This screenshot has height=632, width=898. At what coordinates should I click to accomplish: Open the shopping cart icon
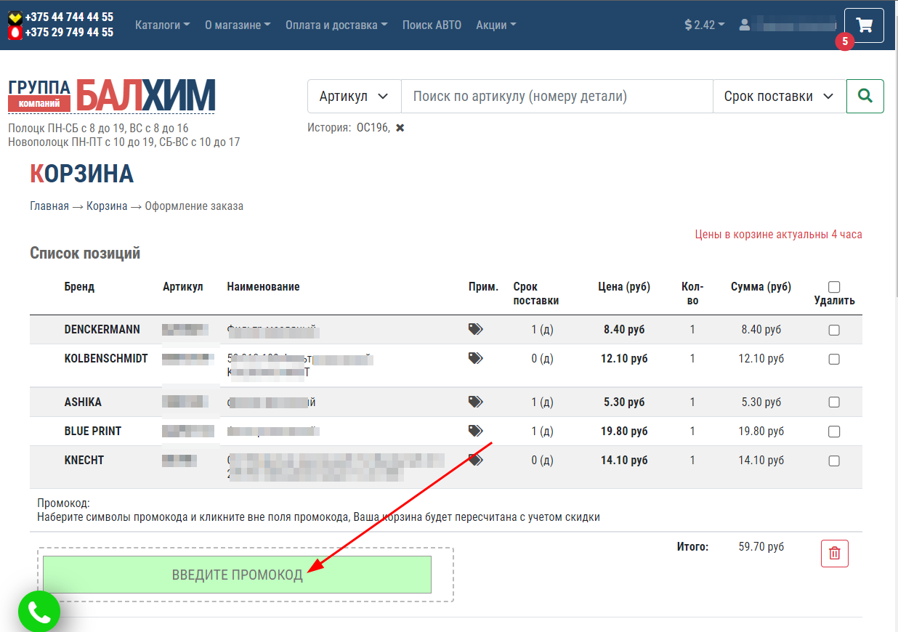click(x=864, y=26)
